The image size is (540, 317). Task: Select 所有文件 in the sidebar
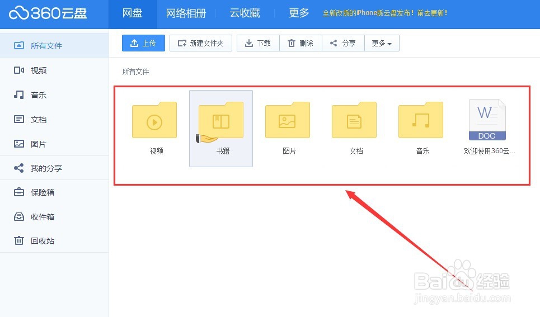click(54, 45)
